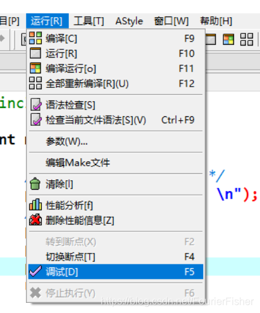Image resolution: width=260 pixels, height=313 pixels.
Task: Choose 切换断点[T] F4 entry
Action: point(116,257)
